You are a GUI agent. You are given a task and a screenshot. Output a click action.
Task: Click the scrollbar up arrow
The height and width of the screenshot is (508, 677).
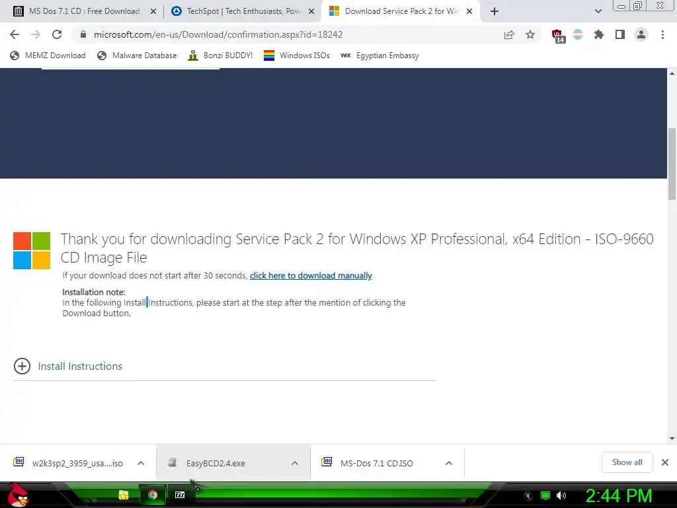(x=672, y=73)
